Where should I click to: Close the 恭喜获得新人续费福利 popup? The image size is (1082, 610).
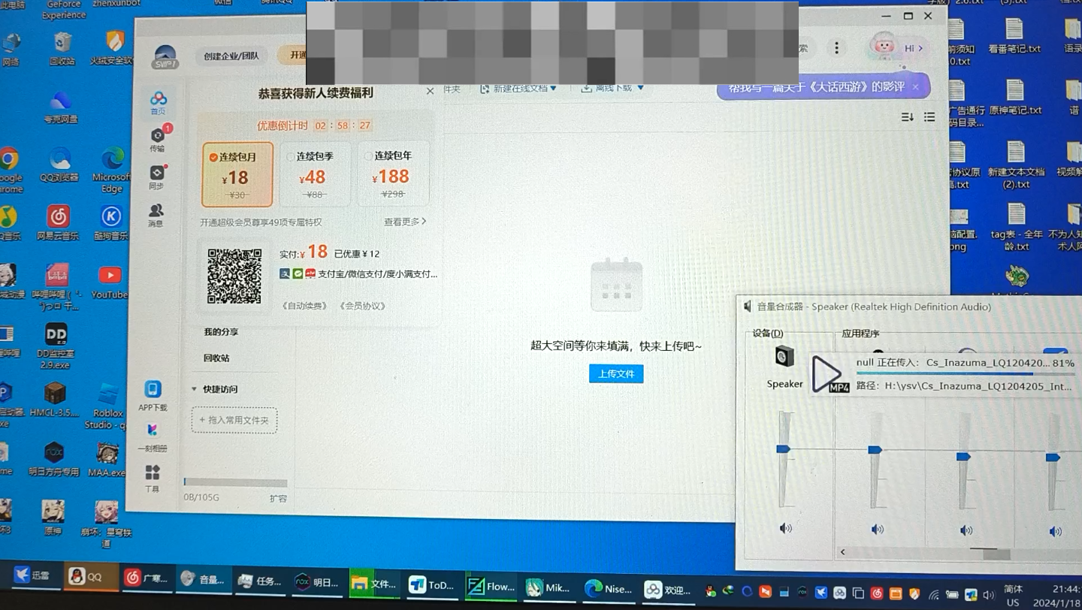(430, 91)
